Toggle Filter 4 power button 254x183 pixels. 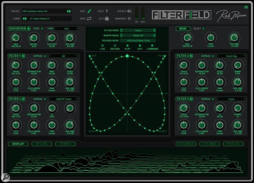(191, 99)
